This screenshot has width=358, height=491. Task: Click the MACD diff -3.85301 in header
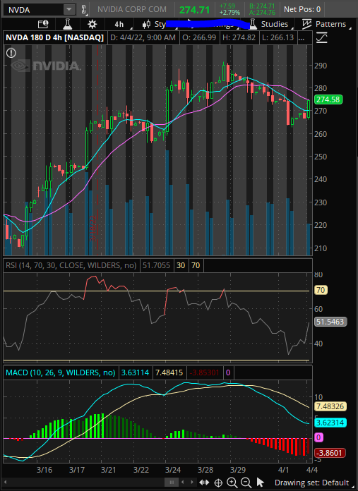[x=204, y=372]
